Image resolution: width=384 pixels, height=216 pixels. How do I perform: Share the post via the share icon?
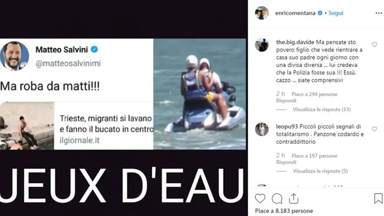coord(293,199)
